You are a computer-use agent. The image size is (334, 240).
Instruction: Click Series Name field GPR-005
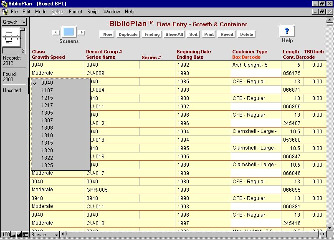[129, 190]
